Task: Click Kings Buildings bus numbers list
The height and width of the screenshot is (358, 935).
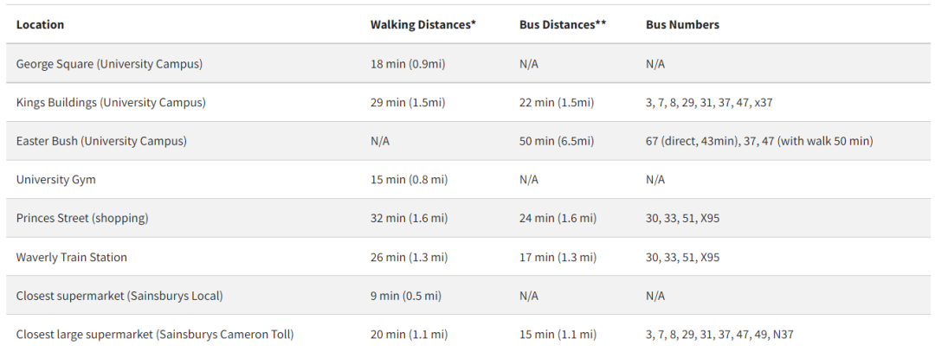Action: pos(709,102)
